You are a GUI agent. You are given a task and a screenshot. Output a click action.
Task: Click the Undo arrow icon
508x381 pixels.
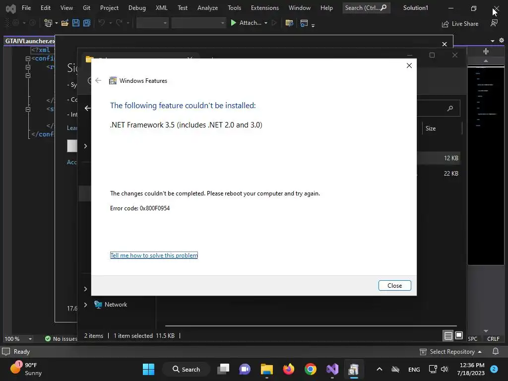101,23
